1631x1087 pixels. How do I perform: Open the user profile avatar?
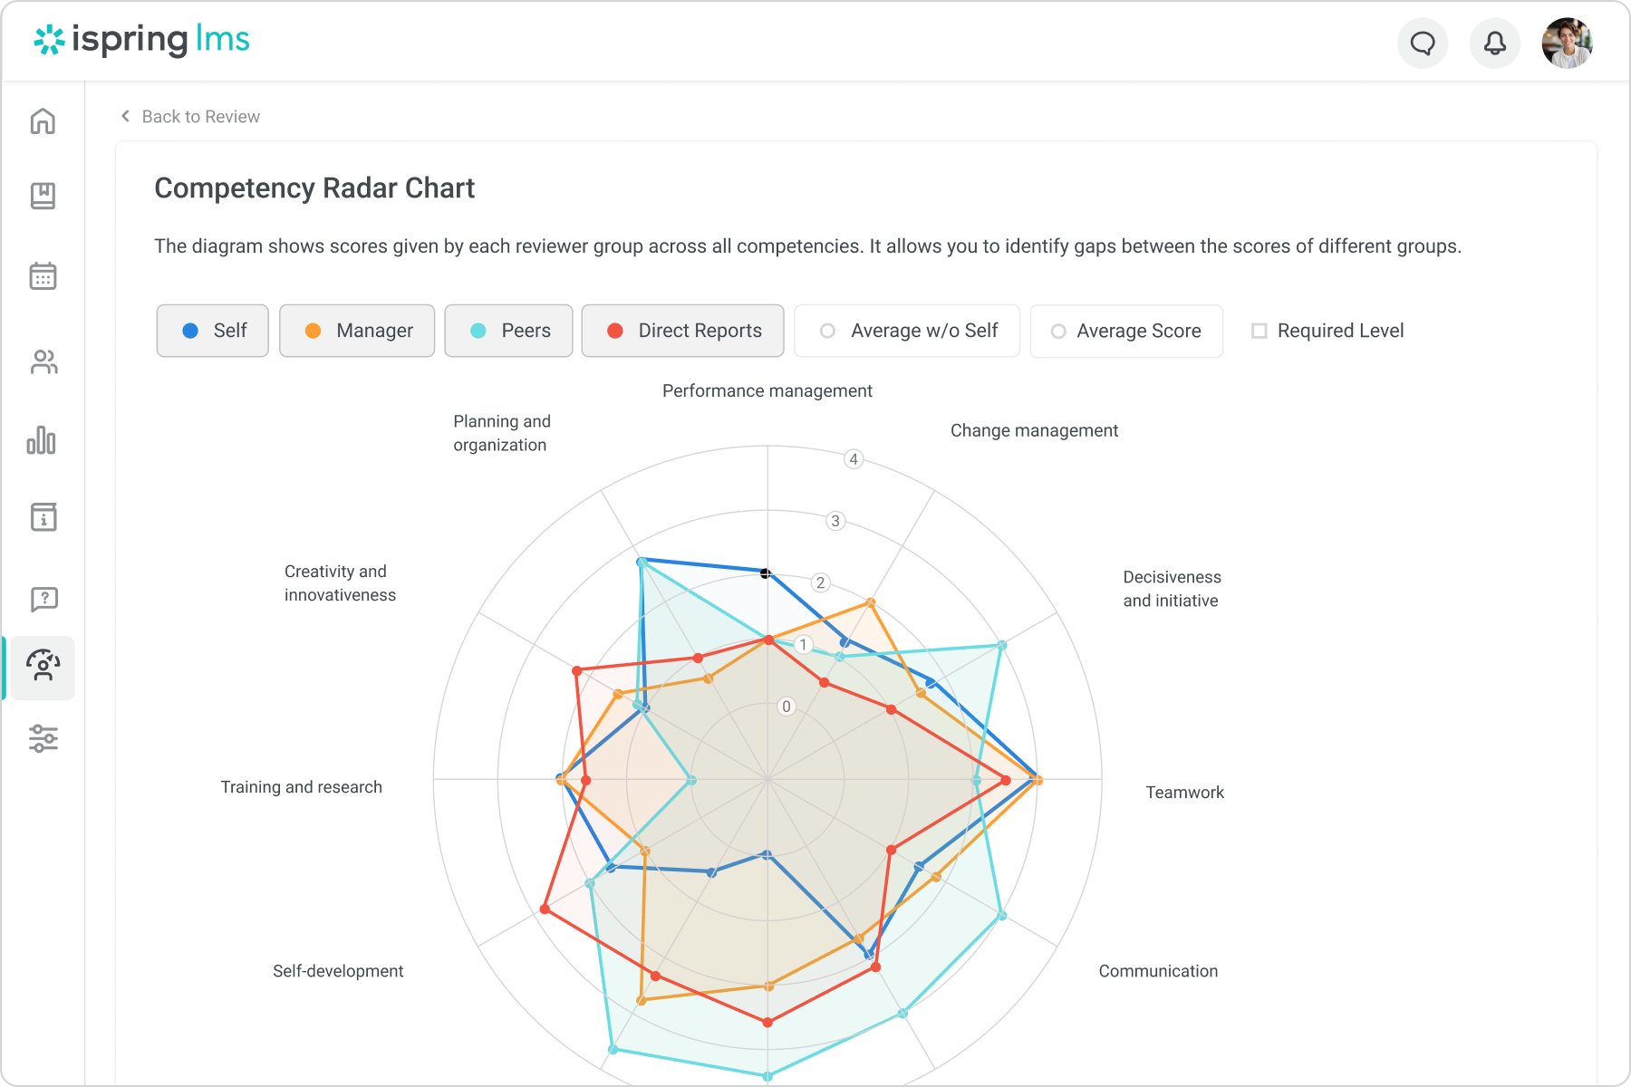coord(1567,43)
